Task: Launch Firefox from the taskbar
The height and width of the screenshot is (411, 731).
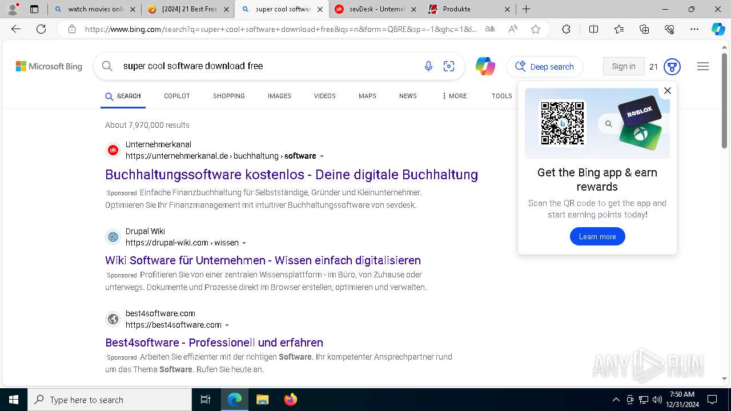Action: click(290, 400)
